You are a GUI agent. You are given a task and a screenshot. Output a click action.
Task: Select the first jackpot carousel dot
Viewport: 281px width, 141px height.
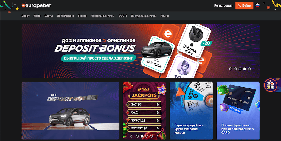pyautogui.click(x=137, y=136)
